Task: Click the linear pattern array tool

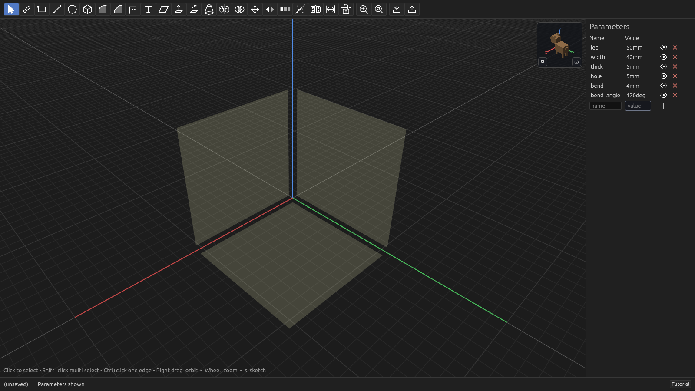Action: (x=285, y=9)
